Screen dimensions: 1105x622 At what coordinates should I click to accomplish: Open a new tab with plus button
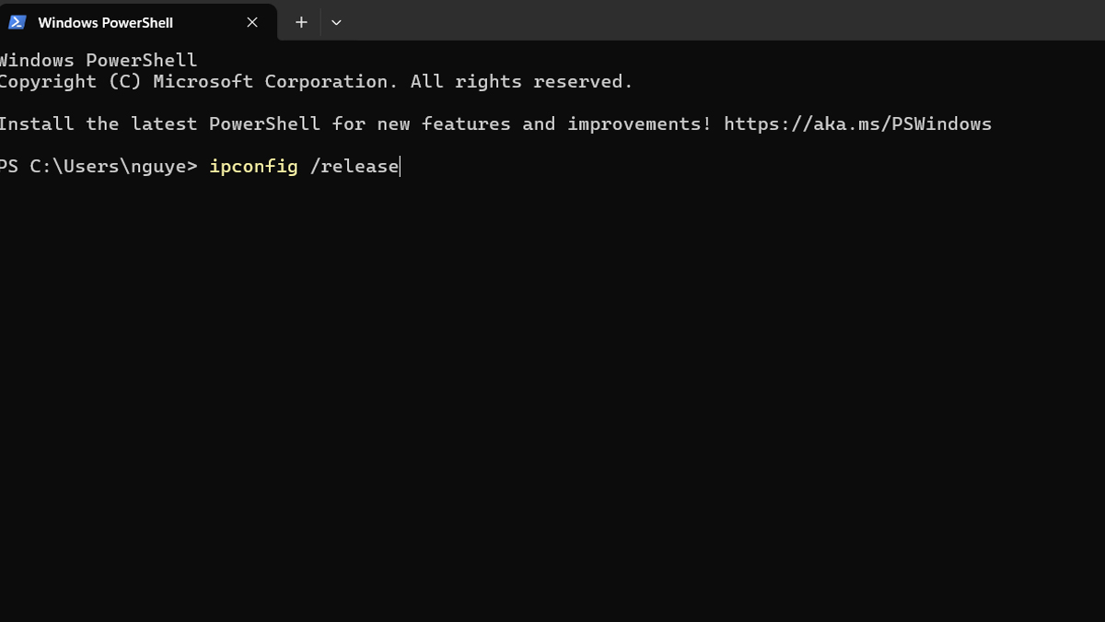(301, 22)
